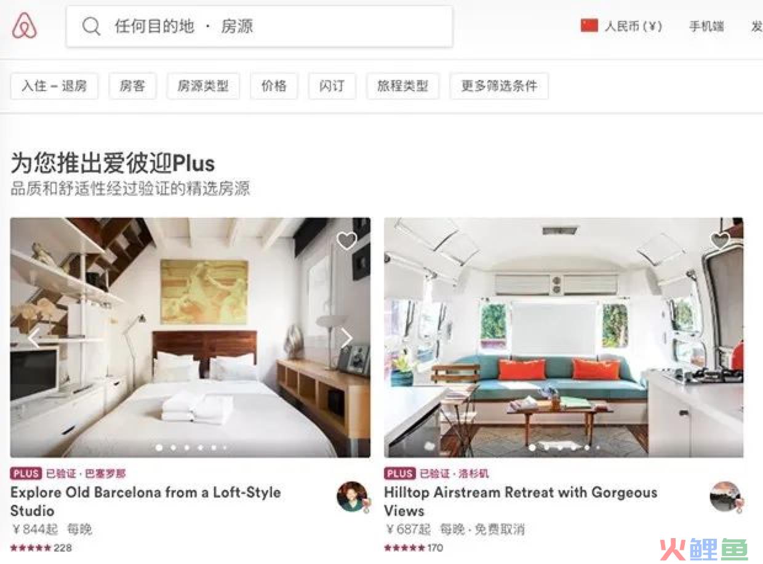Save Airstream listing with heart icon
Image resolution: width=763 pixels, height=564 pixels.
(x=720, y=241)
